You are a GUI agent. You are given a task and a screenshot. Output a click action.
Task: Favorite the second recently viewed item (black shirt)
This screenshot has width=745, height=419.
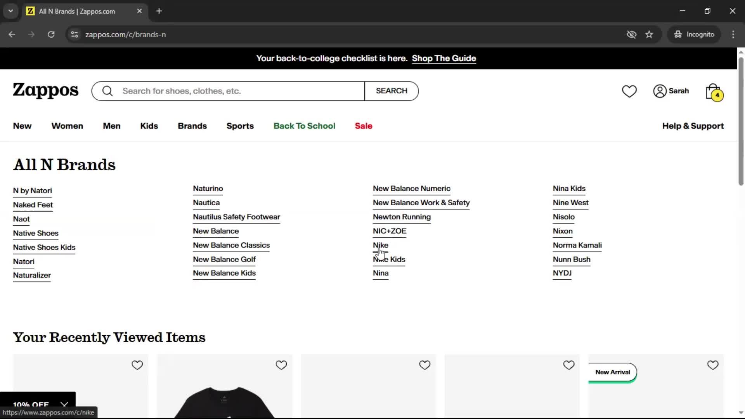[x=281, y=365]
